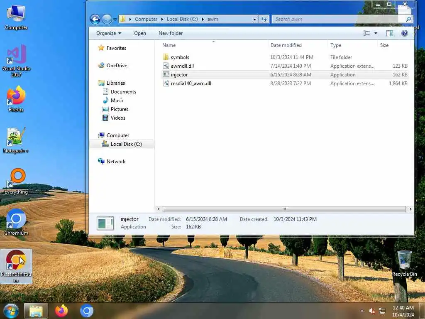
Task: Click Computer in the address breadcrumb
Action: point(146,19)
